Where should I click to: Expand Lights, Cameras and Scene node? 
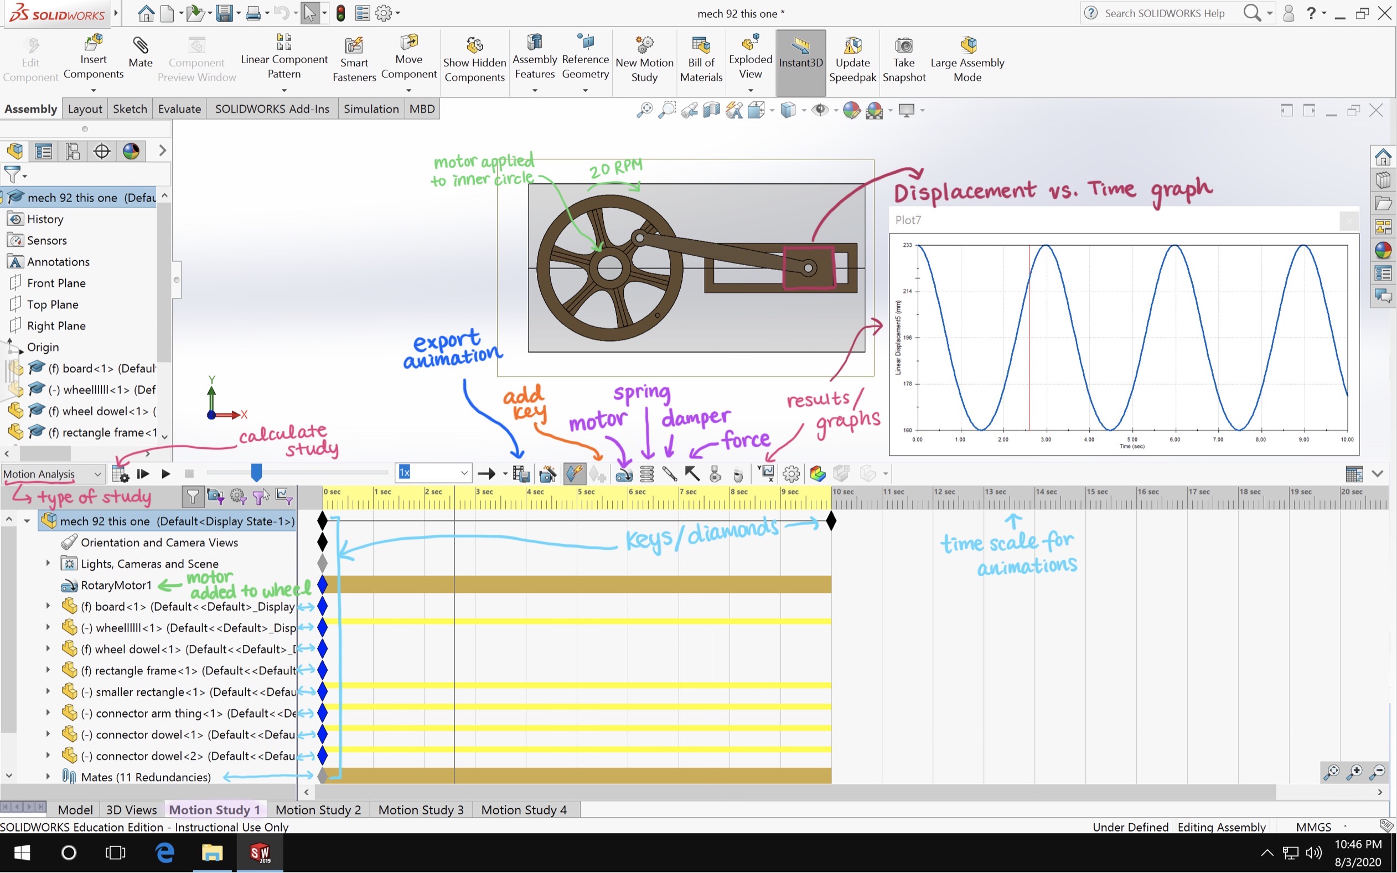(x=48, y=563)
